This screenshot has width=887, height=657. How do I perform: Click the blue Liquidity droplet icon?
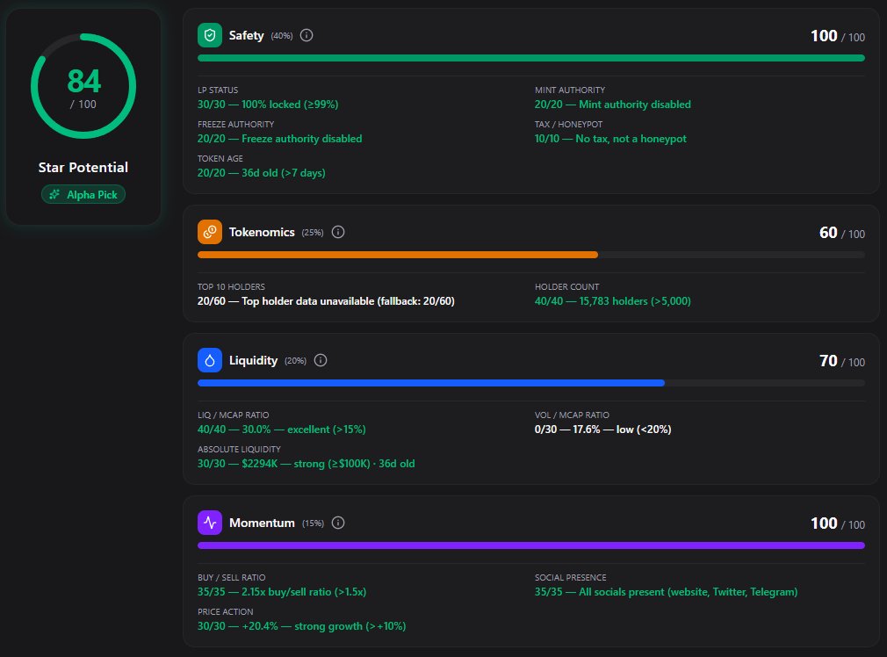coord(209,360)
